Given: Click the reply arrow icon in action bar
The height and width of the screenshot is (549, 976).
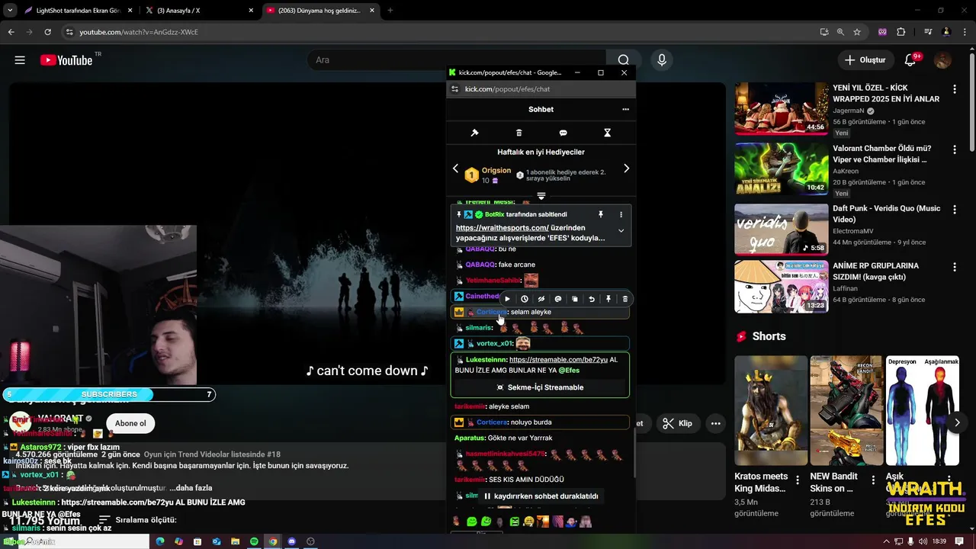Looking at the screenshot, I should 592,299.
